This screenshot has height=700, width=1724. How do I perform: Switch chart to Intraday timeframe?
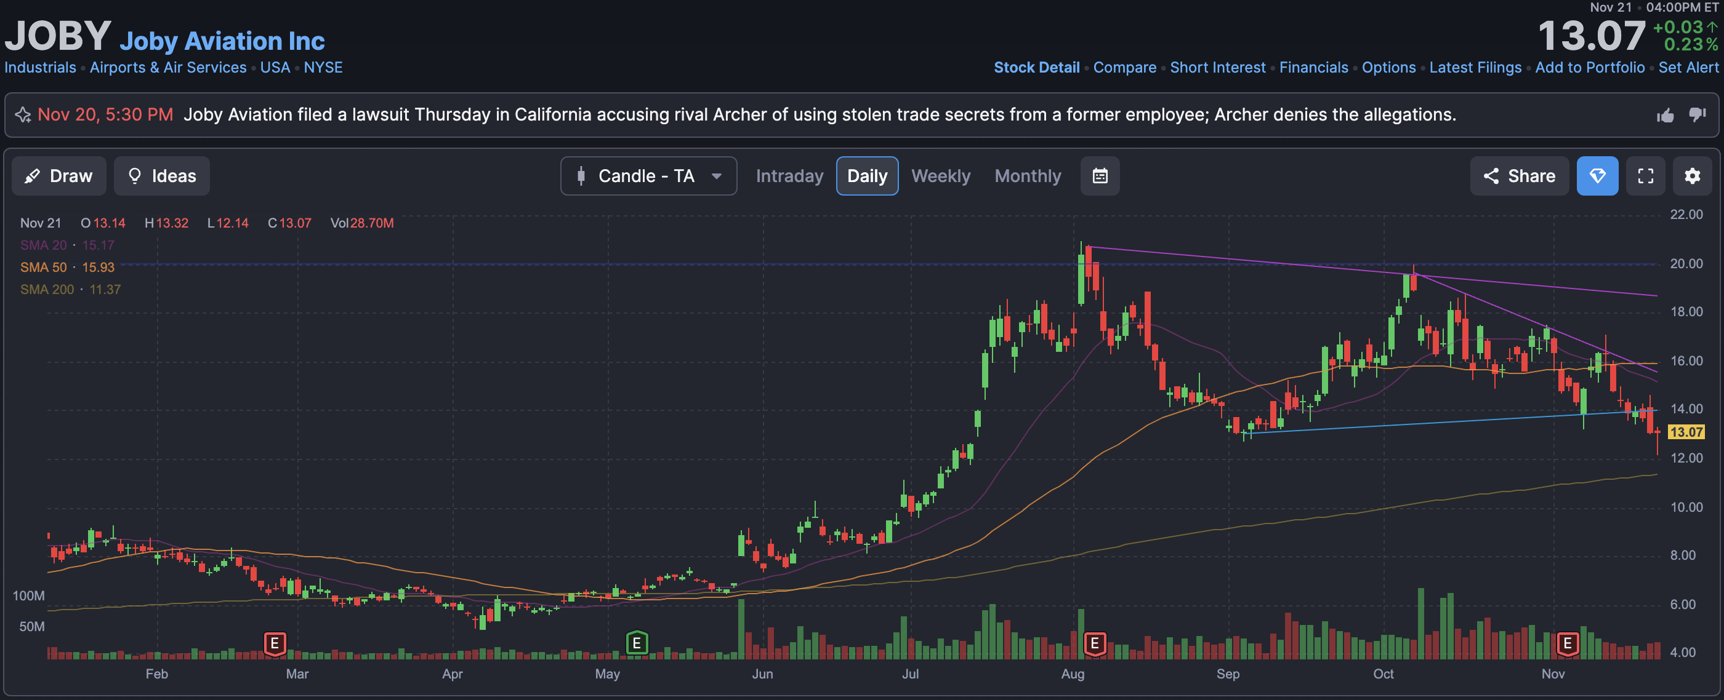point(789,176)
